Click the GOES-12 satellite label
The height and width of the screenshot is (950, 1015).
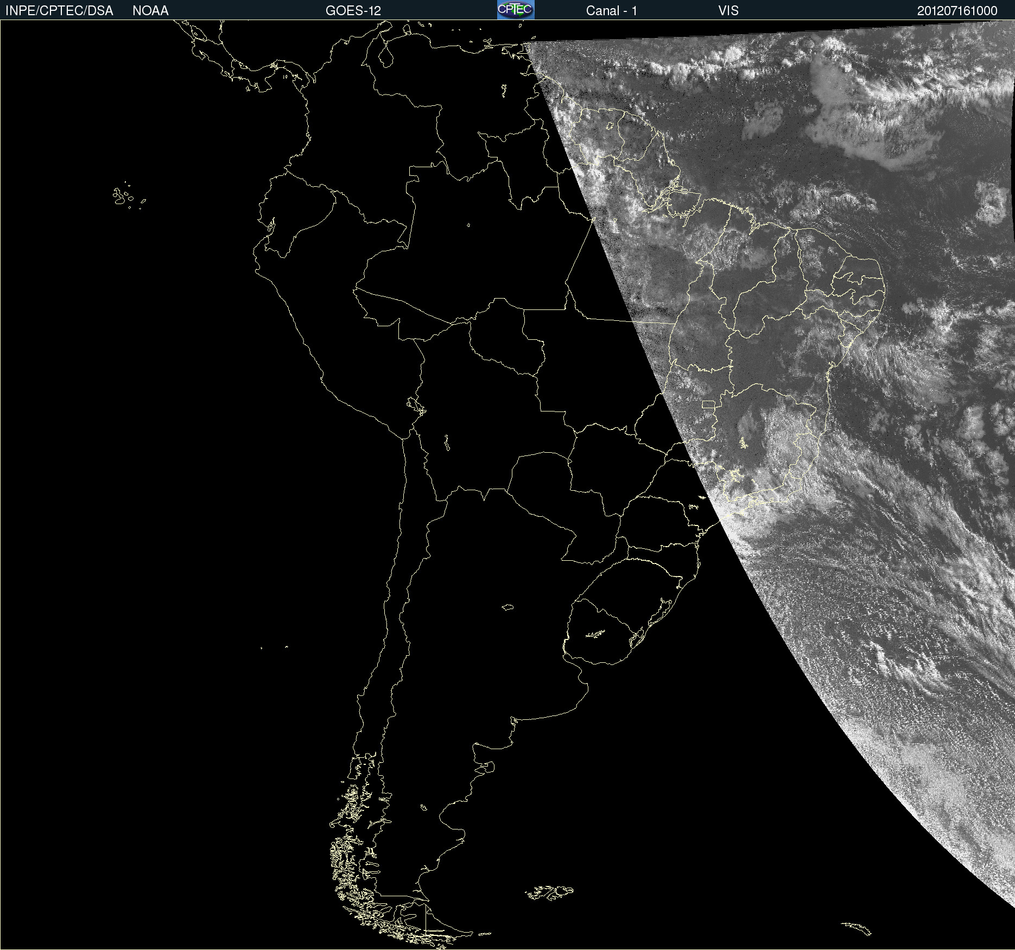click(353, 11)
